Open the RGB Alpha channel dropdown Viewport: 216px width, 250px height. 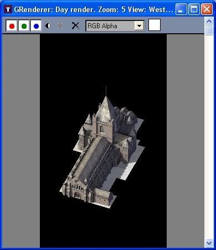coord(115,25)
